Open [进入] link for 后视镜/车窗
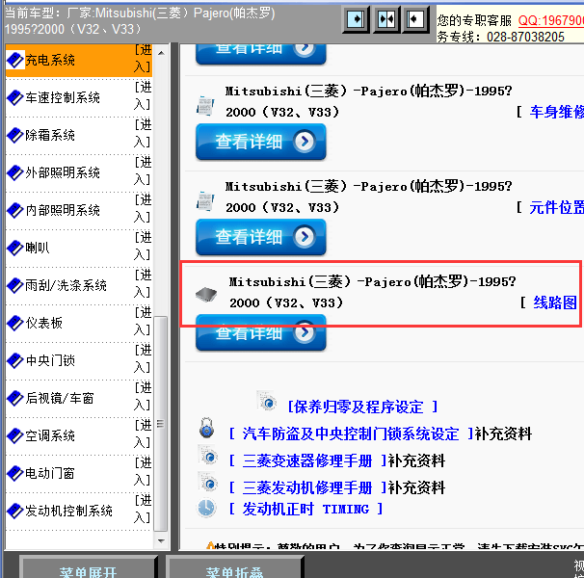584x578 pixels. coord(143,397)
